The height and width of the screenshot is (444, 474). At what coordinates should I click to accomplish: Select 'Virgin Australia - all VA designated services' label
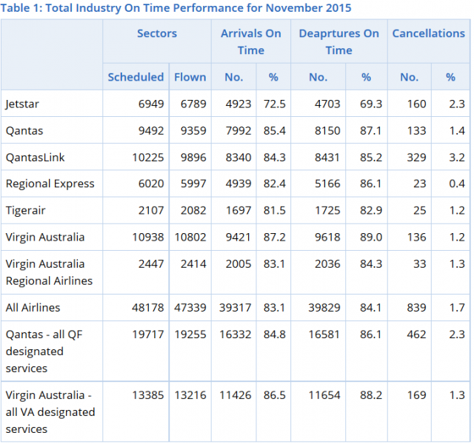coord(50,412)
